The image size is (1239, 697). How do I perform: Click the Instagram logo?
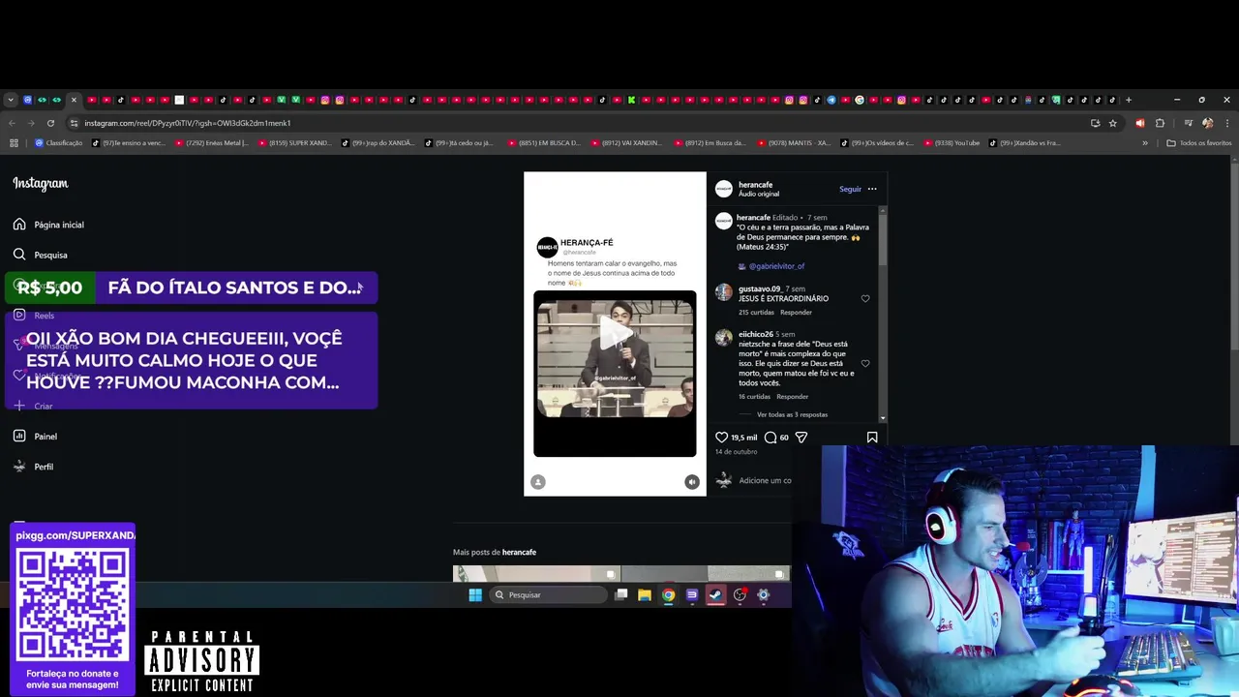(41, 183)
